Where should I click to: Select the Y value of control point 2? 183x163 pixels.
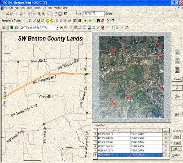[x=113, y=138]
